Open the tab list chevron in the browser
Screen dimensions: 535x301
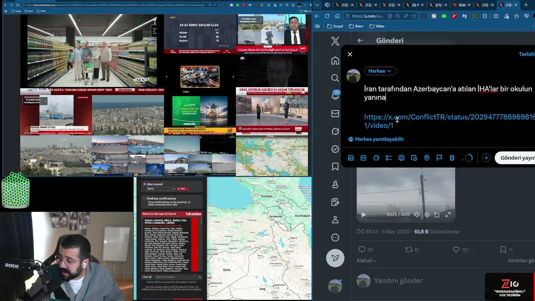(x=317, y=5)
